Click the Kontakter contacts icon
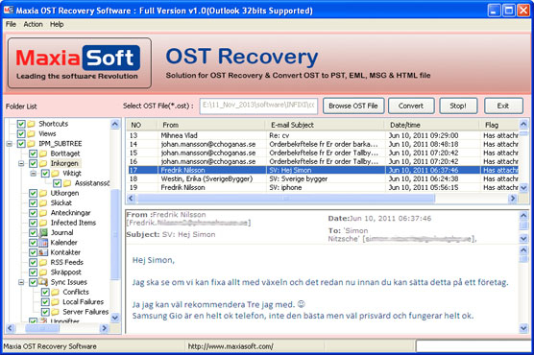The image size is (534, 355). pyautogui.click(x=43, y=252)
